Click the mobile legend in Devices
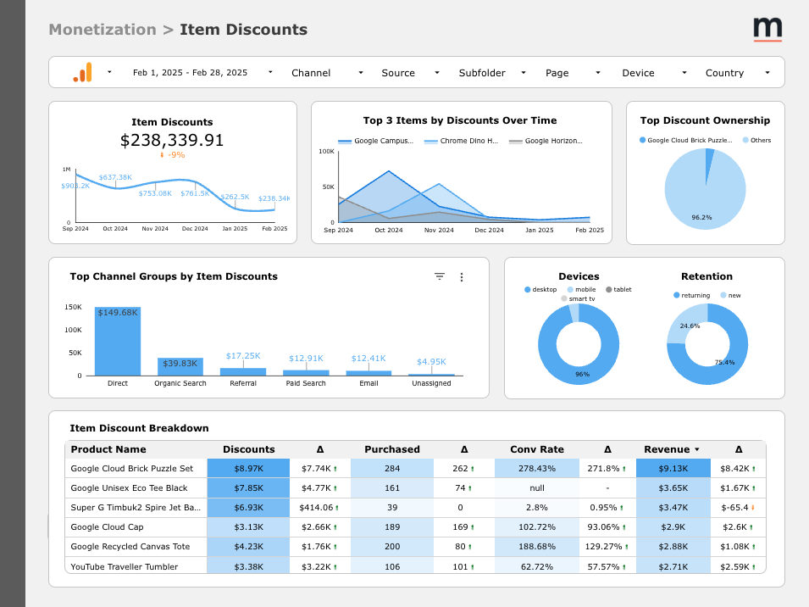The height and width of the screenshot is (607, 809). (581, 290)
